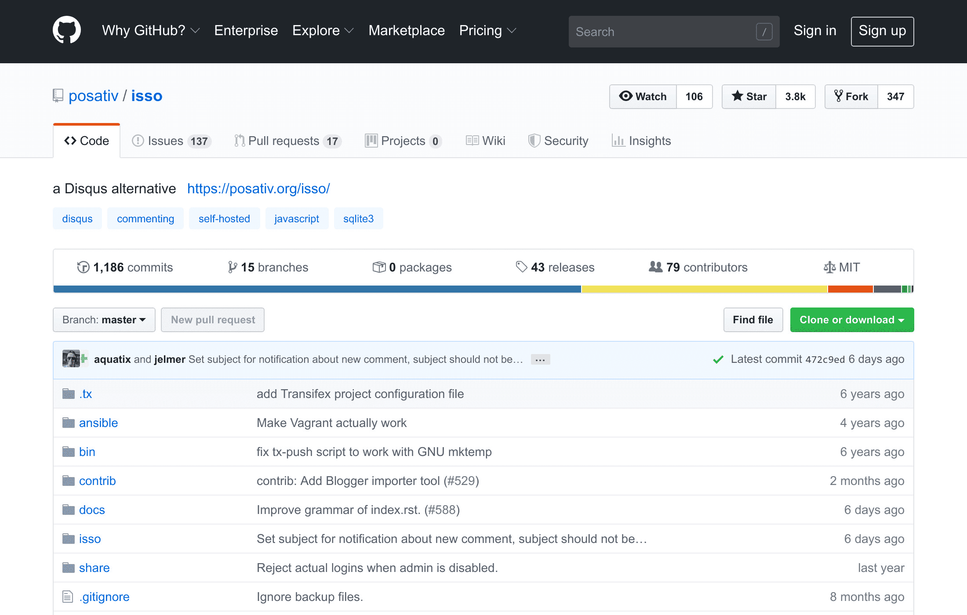Open the Marketplace menu item
967x615 pixels.
(407, 30)
